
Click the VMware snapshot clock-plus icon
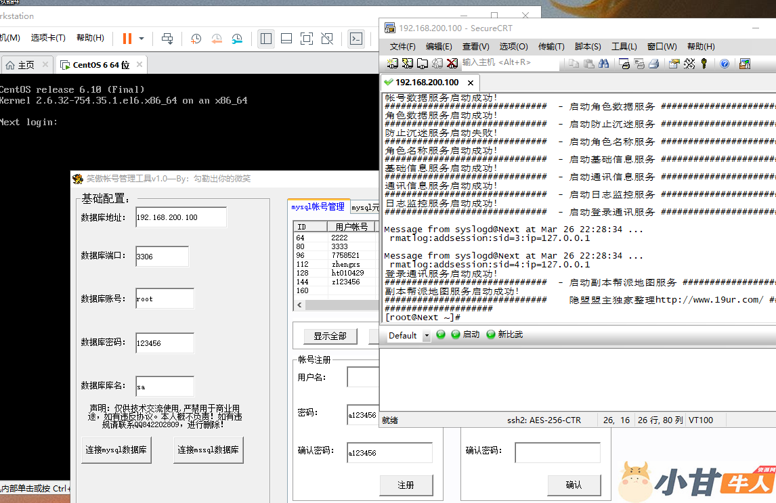pos(196,39)
